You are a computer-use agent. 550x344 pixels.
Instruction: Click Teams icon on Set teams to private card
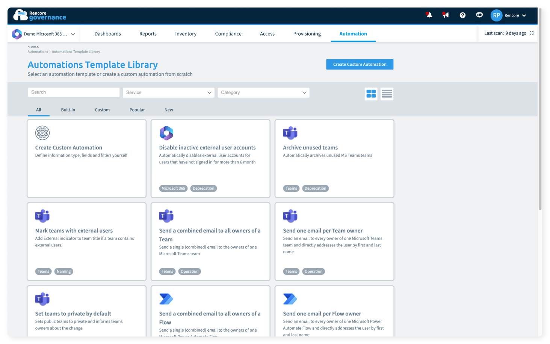42,299
